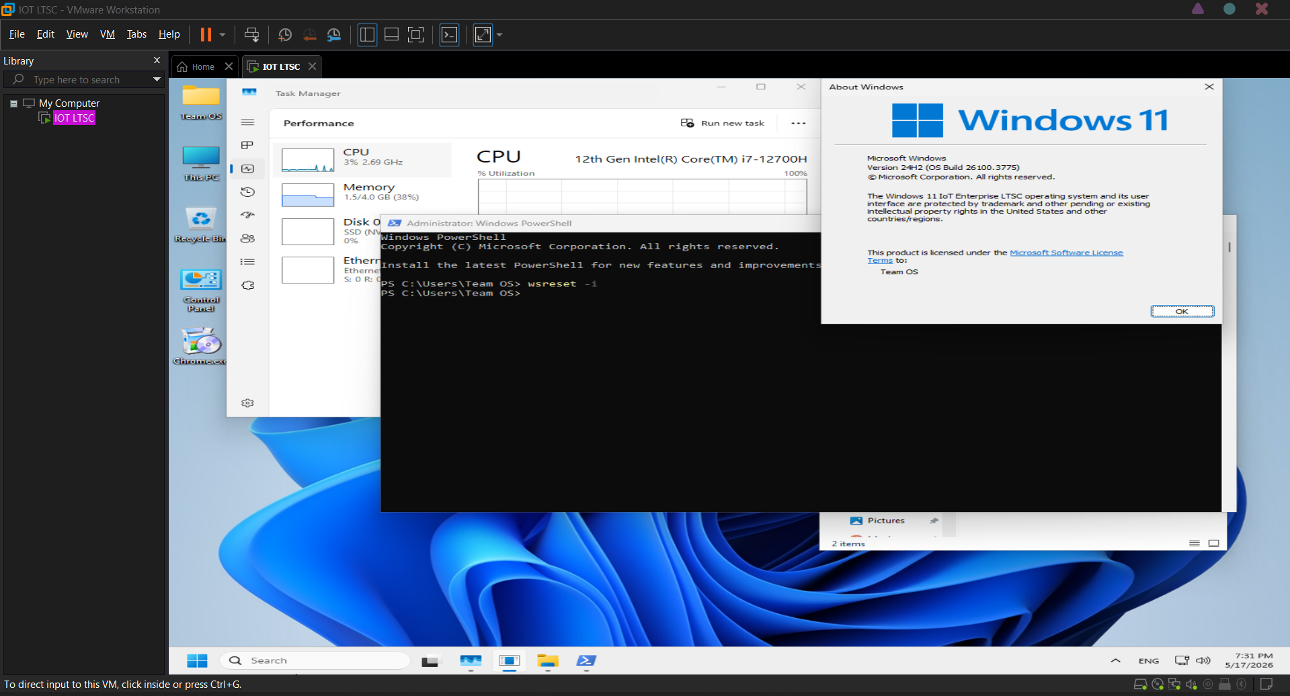Open the power options dropdown beside pause
The width and height of the screenshot is (1290, 696).
pyautogui.click(x=223, y=34)
